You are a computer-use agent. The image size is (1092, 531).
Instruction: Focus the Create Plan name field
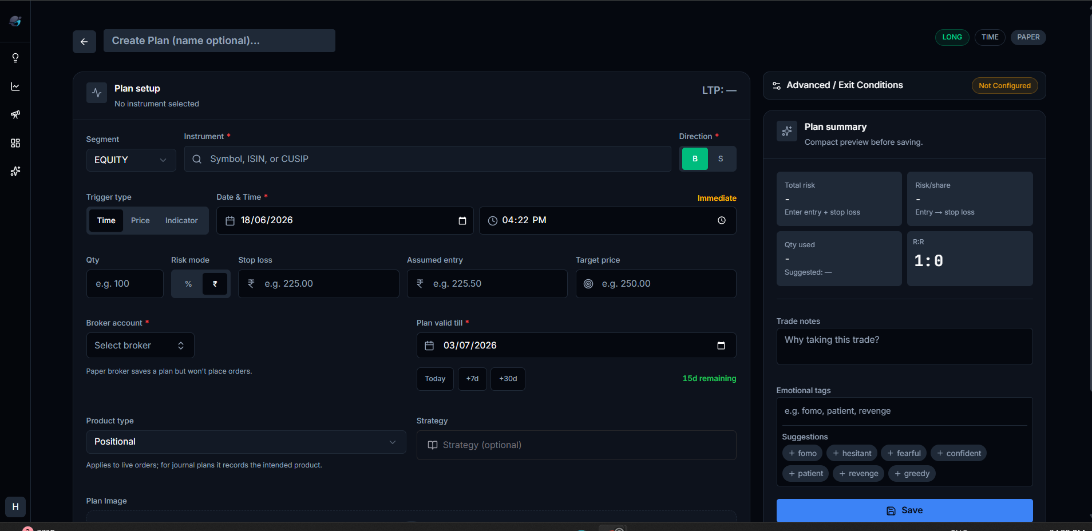(219, 41)
